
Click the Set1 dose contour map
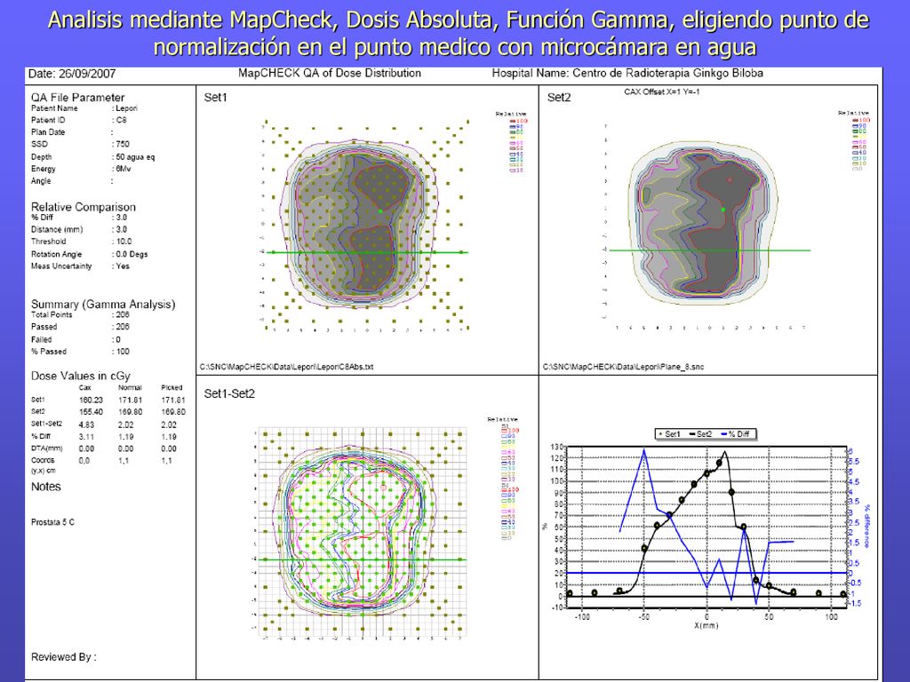click(x=365, y=227)
